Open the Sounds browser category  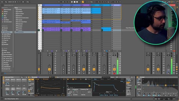(x=6, y=28)
